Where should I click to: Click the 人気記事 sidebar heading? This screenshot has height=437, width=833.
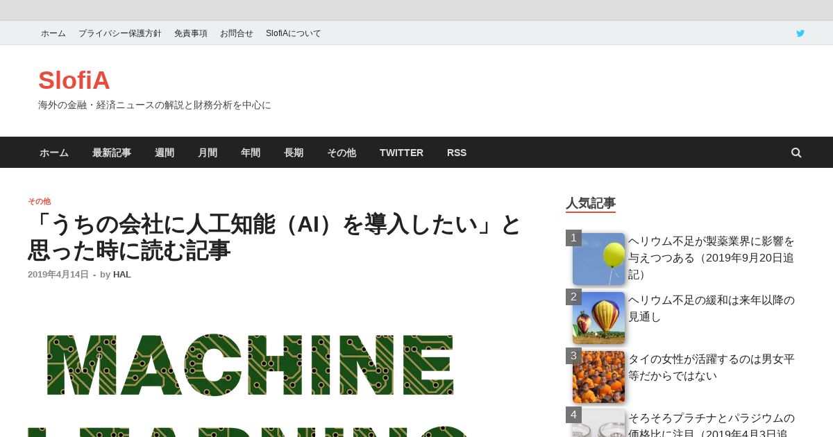pos(591,203)
